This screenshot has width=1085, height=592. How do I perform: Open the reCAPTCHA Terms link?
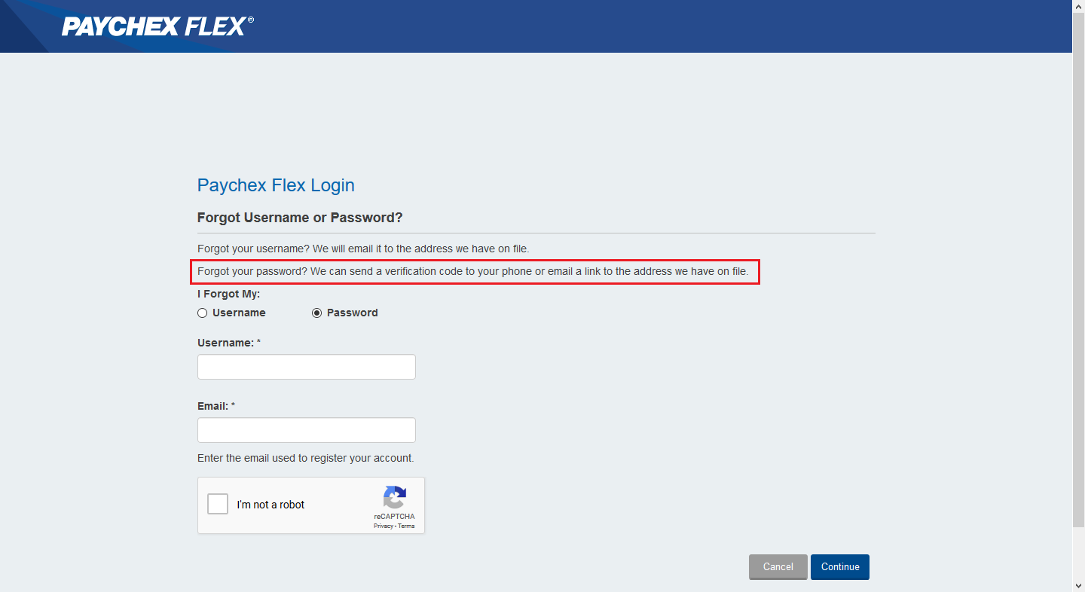[x=406, y=526]
